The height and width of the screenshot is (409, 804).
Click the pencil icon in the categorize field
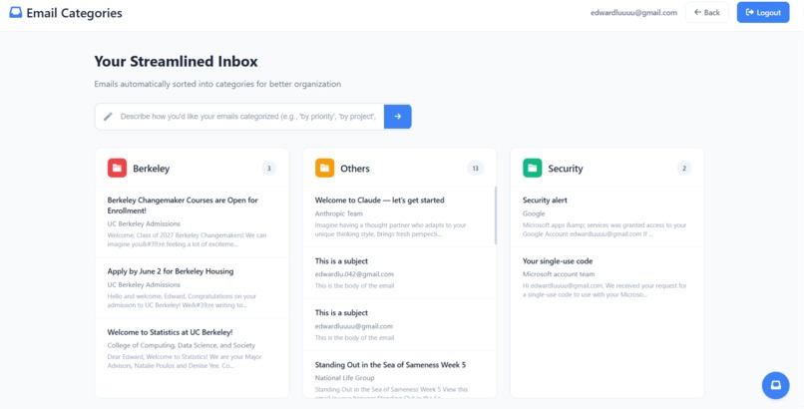tap(108, 117)
